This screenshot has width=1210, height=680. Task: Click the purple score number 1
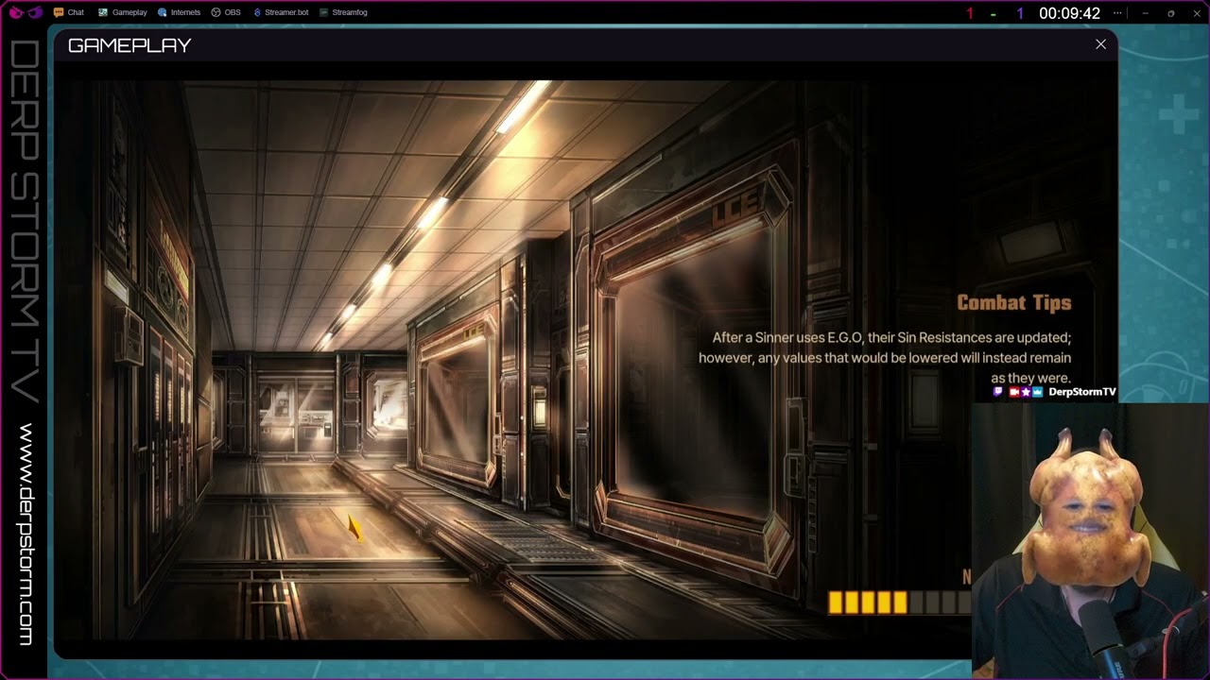(1020, 13)
